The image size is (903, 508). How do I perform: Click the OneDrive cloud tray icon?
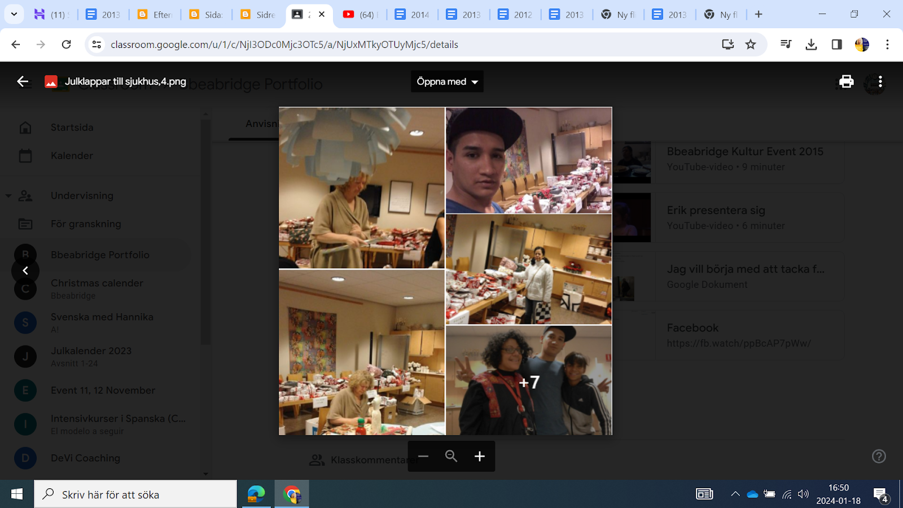(752, 494)
